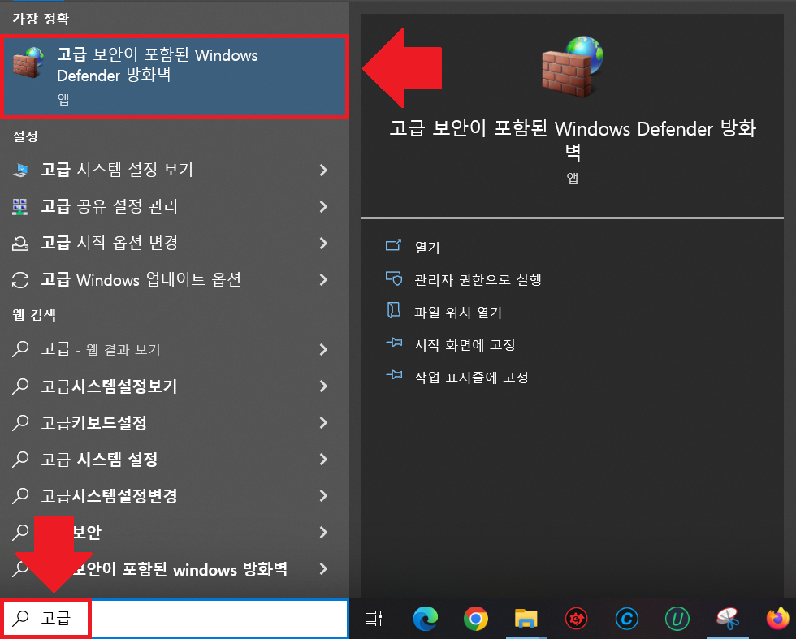Open File Explorer from the taskbar
The height and width of the screenshot is (639, 796).
526,619
